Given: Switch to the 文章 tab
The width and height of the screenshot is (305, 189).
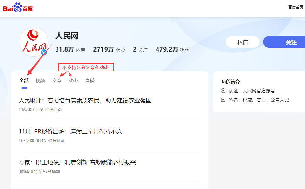Looking at the screenshot, I should coord(57,80).
